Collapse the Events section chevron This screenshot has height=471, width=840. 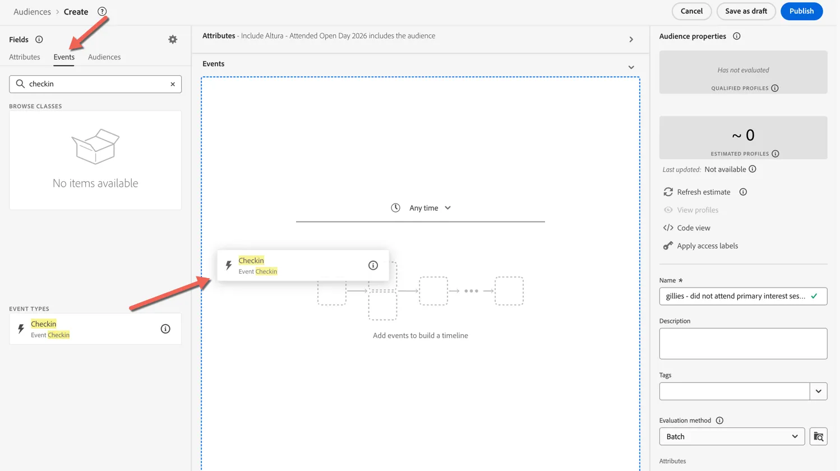pyautogui.click(x=631, y=67)
